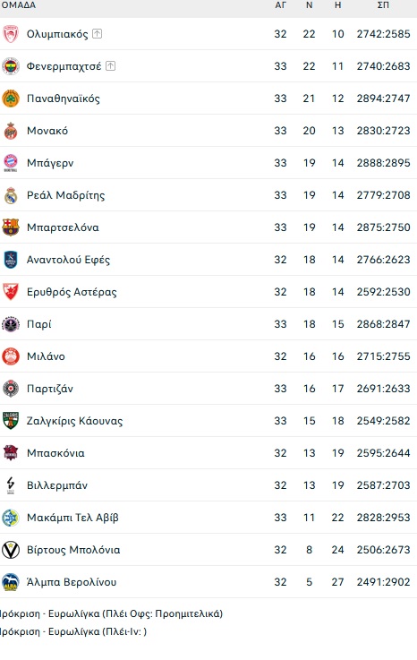The width and height of the screenshot is (417, 660).
Task: Sort standings by the N wins header
Action: [x=310, y=5]
